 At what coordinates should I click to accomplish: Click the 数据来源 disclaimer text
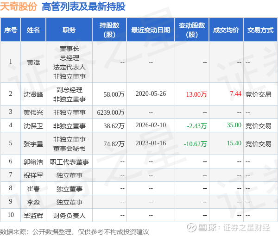[x=75, y=232]
